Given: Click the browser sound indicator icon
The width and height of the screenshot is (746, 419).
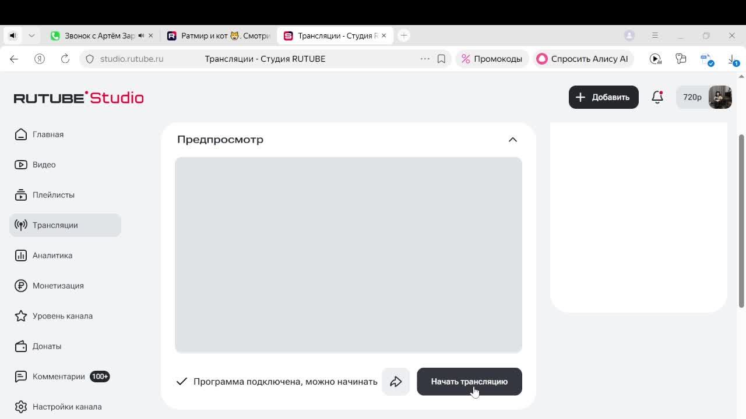Looking at the screenshot, I should [x=13, y=35].
